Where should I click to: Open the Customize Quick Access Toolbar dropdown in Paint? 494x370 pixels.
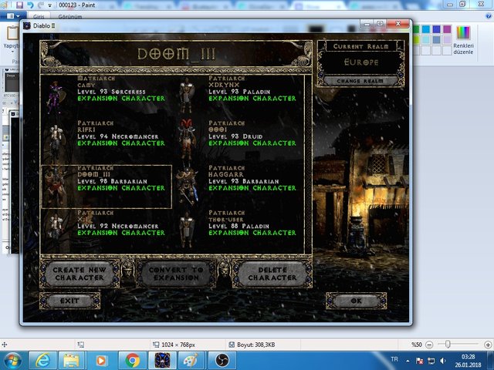coord(49,5)
